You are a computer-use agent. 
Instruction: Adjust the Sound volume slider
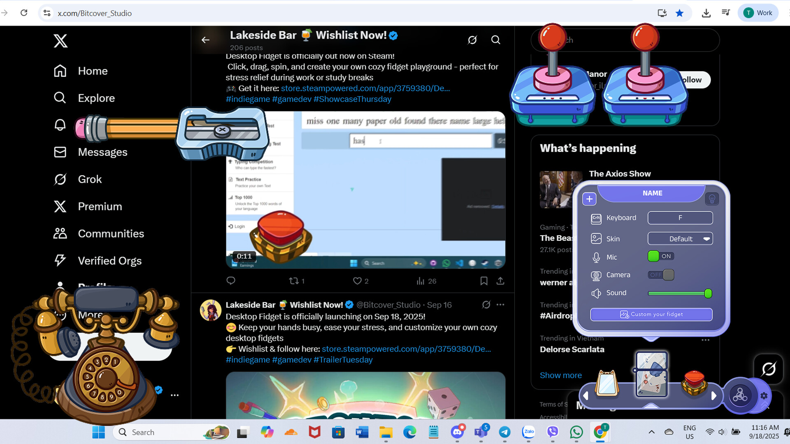708,294
